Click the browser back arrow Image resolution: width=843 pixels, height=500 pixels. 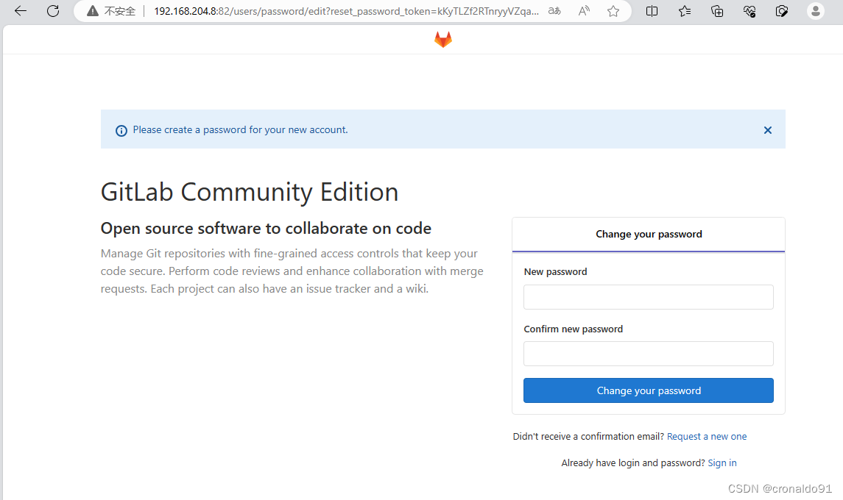pyautogui.click(x=21, y=11)
